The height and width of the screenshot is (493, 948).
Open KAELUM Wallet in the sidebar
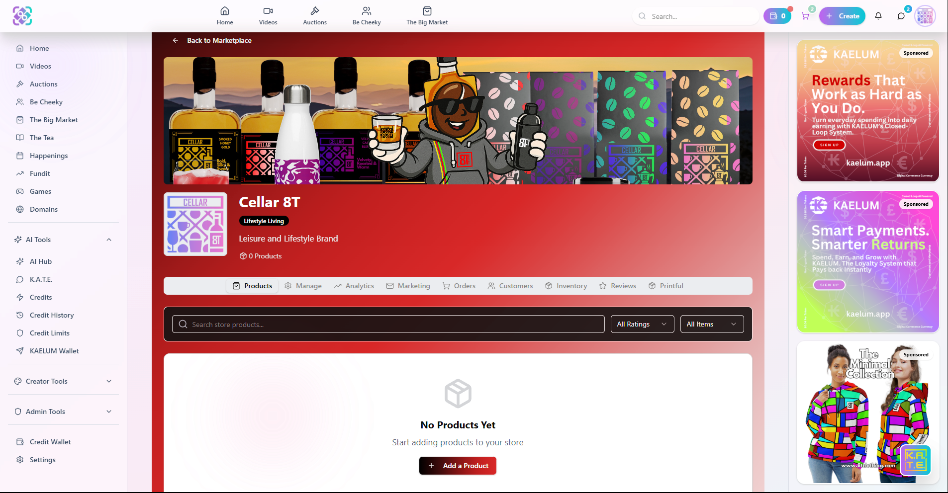click(x=63, y=351)
